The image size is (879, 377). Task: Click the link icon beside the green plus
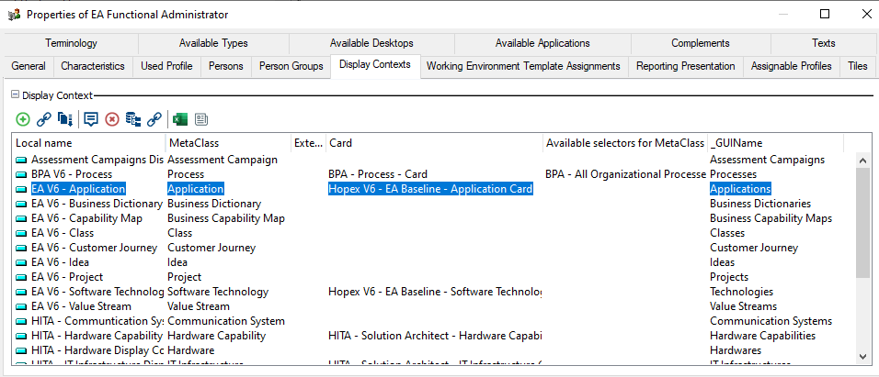44,119
